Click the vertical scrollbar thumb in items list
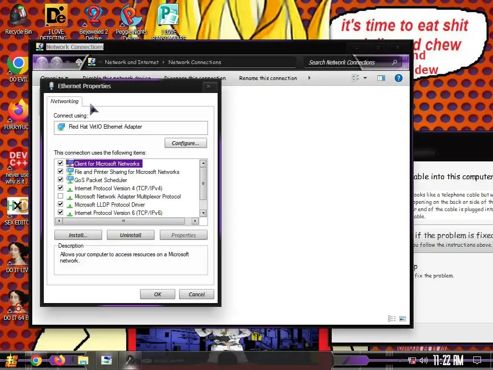Screen dimensions: 493x370 click(x=203, y=184)
